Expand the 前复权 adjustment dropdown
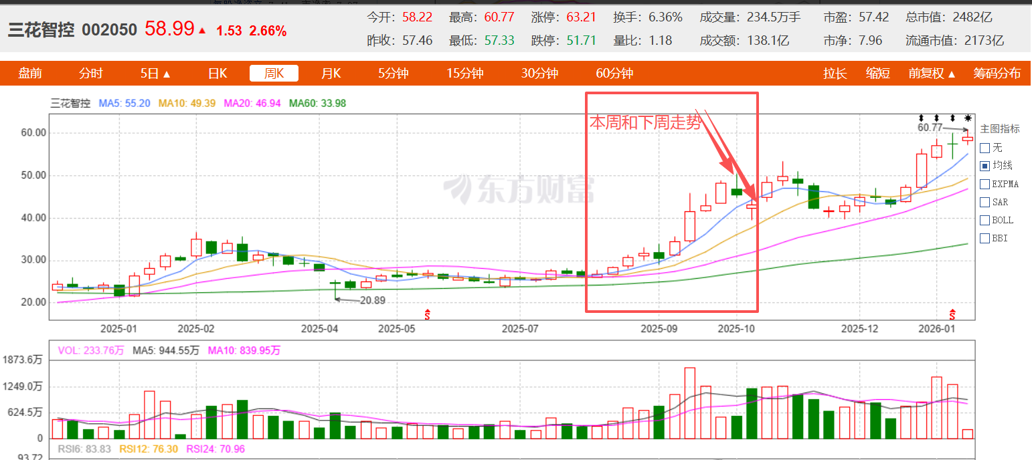 pos(932,74)
